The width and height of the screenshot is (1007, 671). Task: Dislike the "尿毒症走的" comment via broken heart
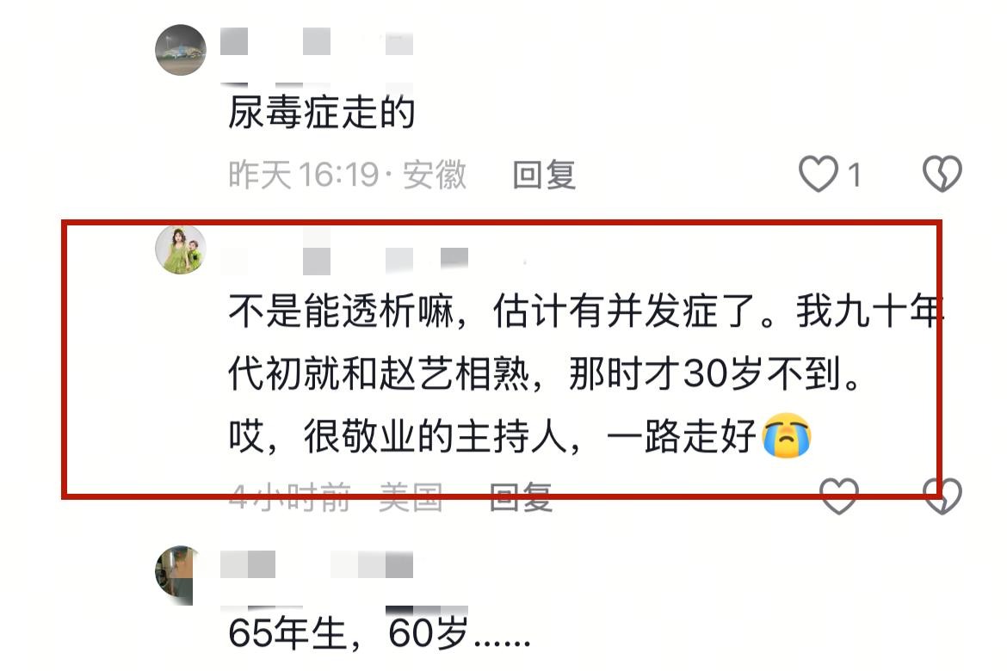(x=942, y=174)
